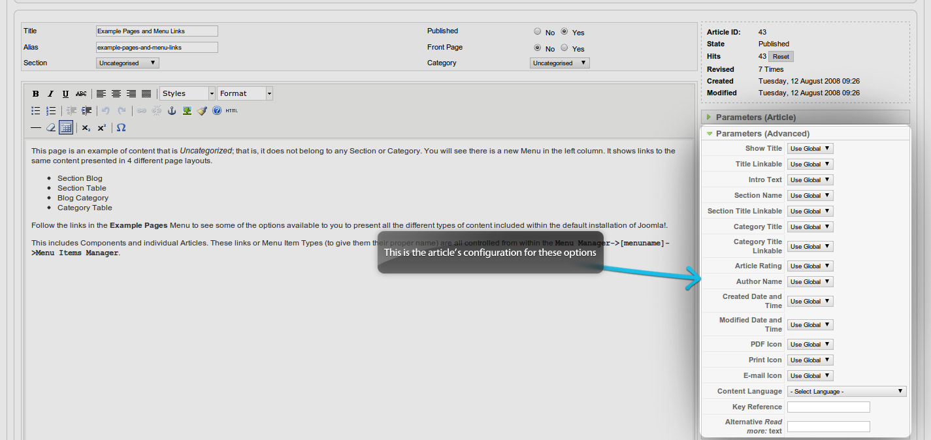Image resolution: width=931 pixels, height=440 pixels.
Task: Click the Key Reference input field
Action: tap(828, 407)
